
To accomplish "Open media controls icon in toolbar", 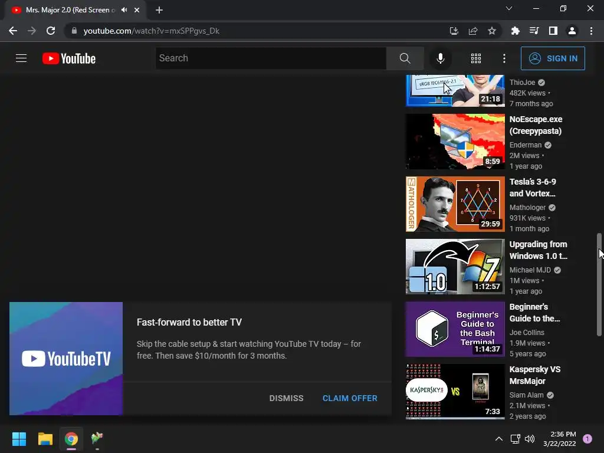I will [534, 31].
